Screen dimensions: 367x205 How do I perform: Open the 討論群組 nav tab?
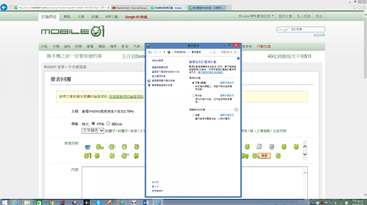[x=49, y=17]
